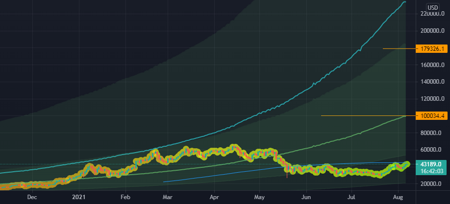450x204 pixels.
Task: Click the 2021 label on time axis
Action: click(78, 197)
